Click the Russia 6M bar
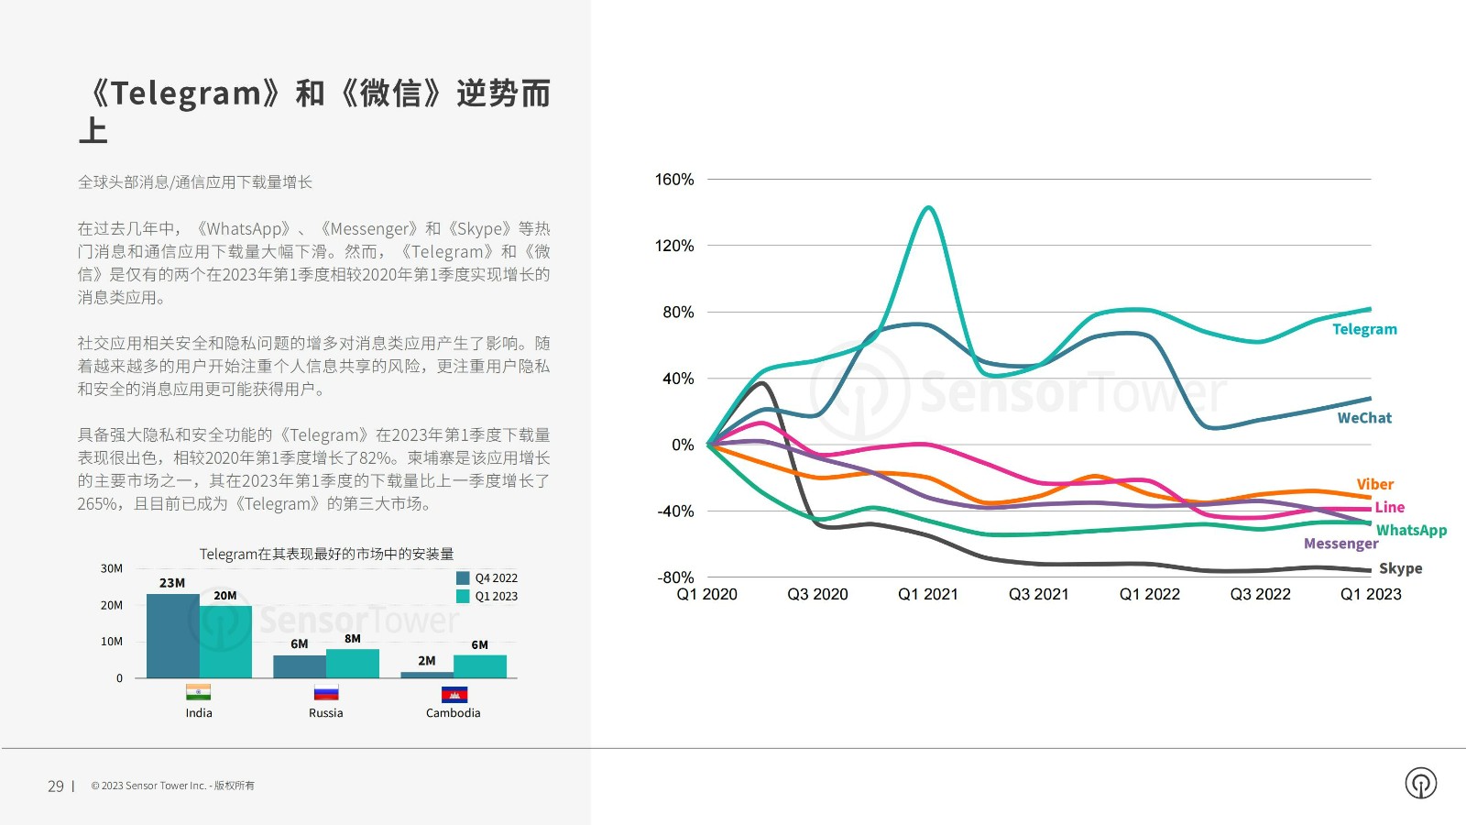Screen dimensions: 1466x825 (x=300, y=666)
